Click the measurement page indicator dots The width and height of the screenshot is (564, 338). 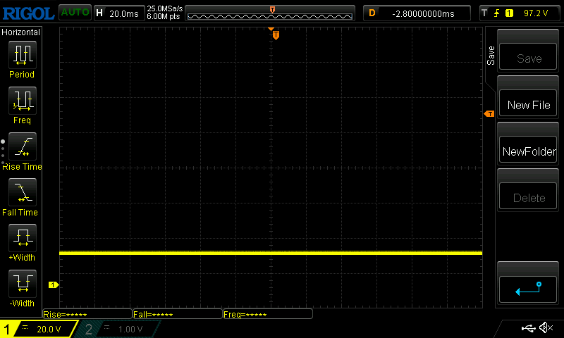(x=3, y=152)
